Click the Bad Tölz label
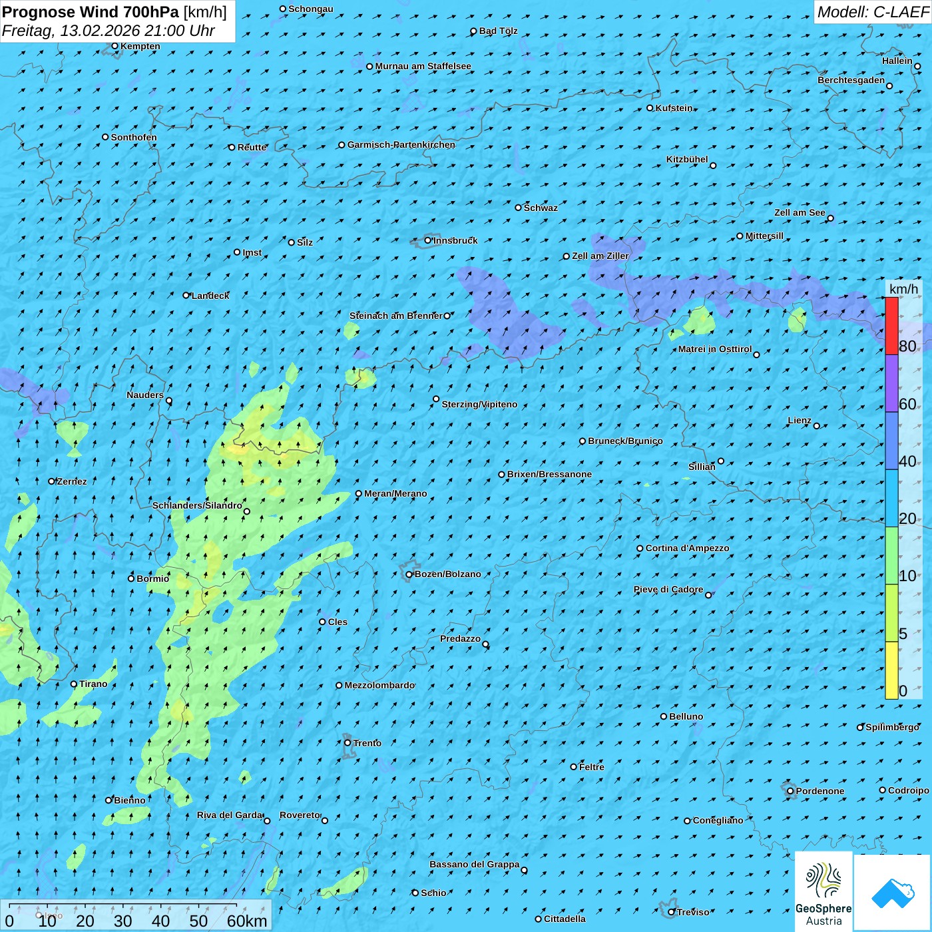Viewport: 932px width, 932px height. click(x=498, y=31)
